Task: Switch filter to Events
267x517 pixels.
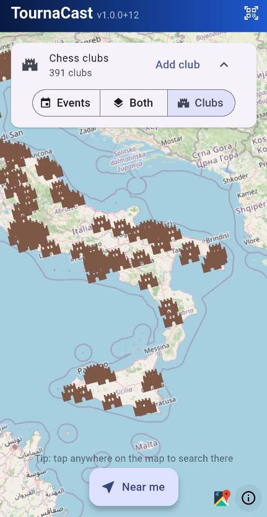Action: [x=66, y=103]
